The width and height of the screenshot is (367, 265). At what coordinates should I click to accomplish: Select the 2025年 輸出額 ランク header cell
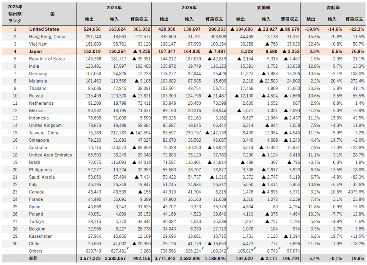point(15,14)
